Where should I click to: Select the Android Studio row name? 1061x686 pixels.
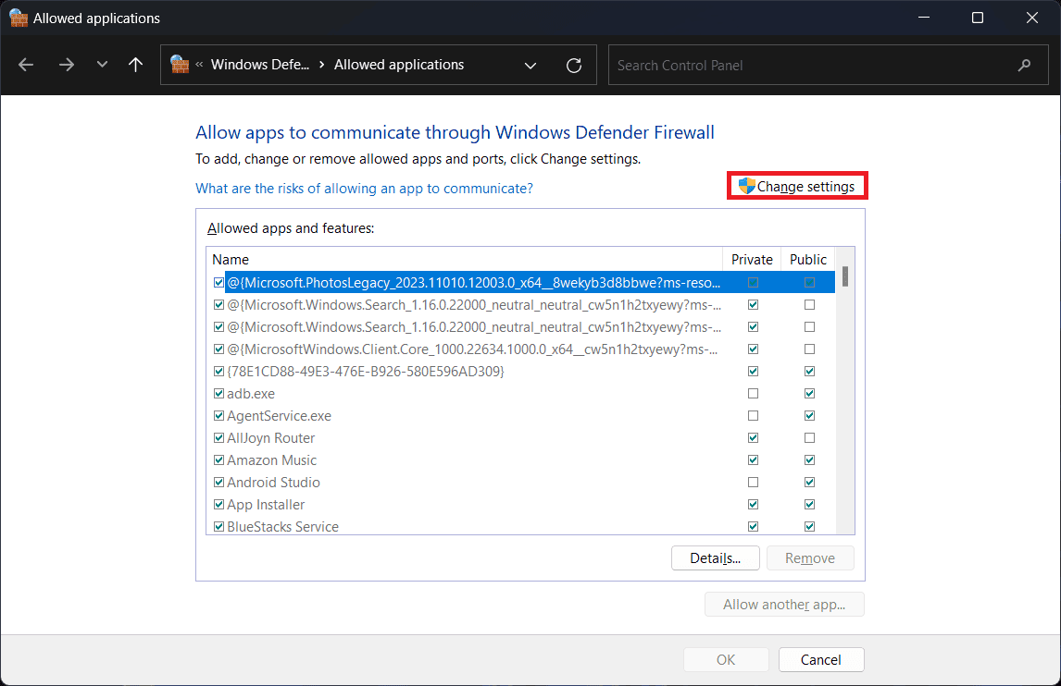point(273,483)
